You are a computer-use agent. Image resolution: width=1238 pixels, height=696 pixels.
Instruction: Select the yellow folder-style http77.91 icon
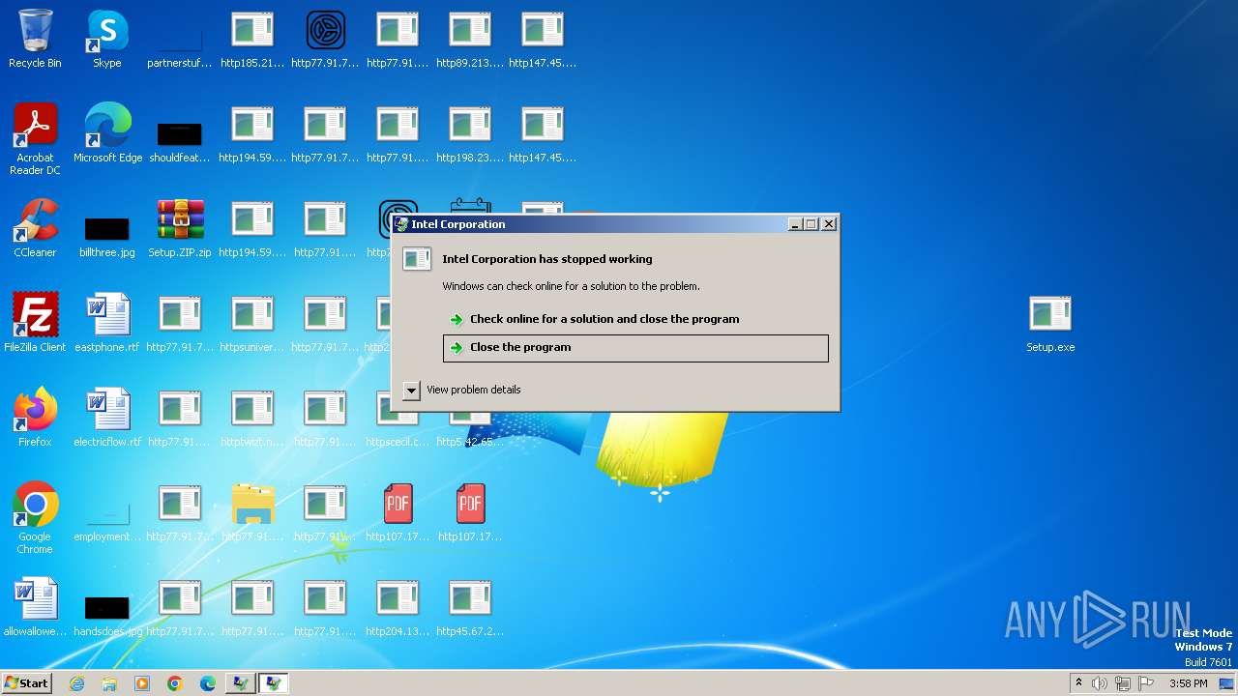coord(252,513)
